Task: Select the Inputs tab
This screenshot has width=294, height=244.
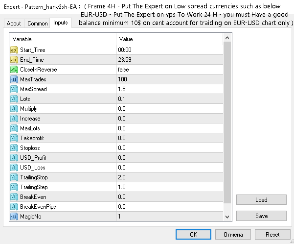Action: (61, 23)
